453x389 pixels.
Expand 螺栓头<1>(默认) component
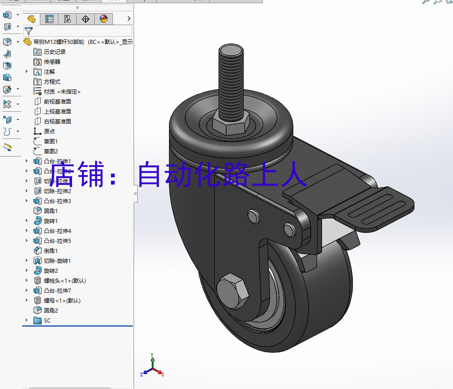tap(27, 280)
